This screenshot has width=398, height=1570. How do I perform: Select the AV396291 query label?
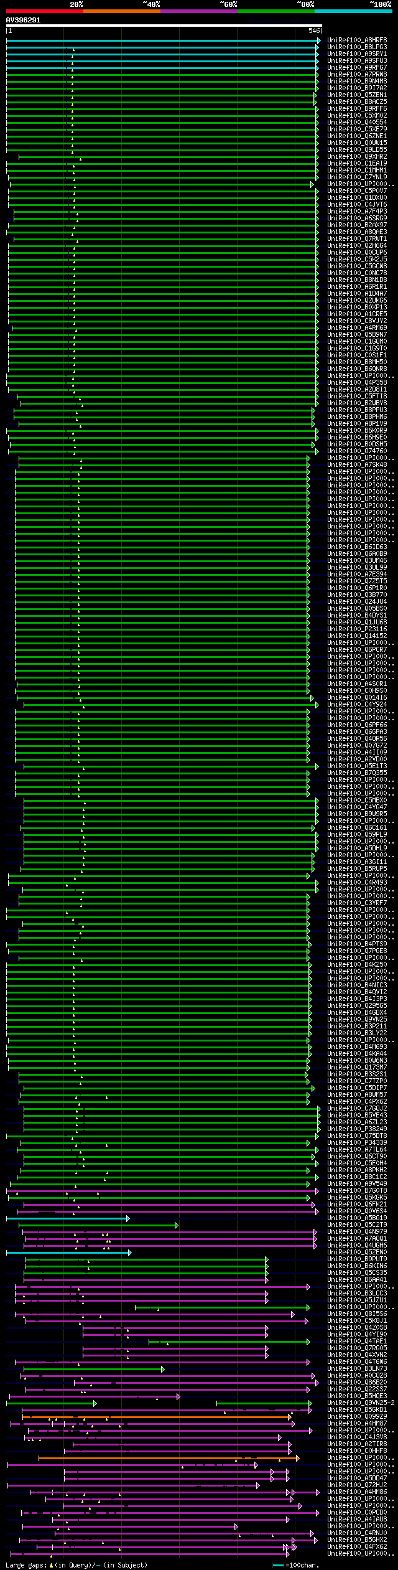click(x=24, y=20)
